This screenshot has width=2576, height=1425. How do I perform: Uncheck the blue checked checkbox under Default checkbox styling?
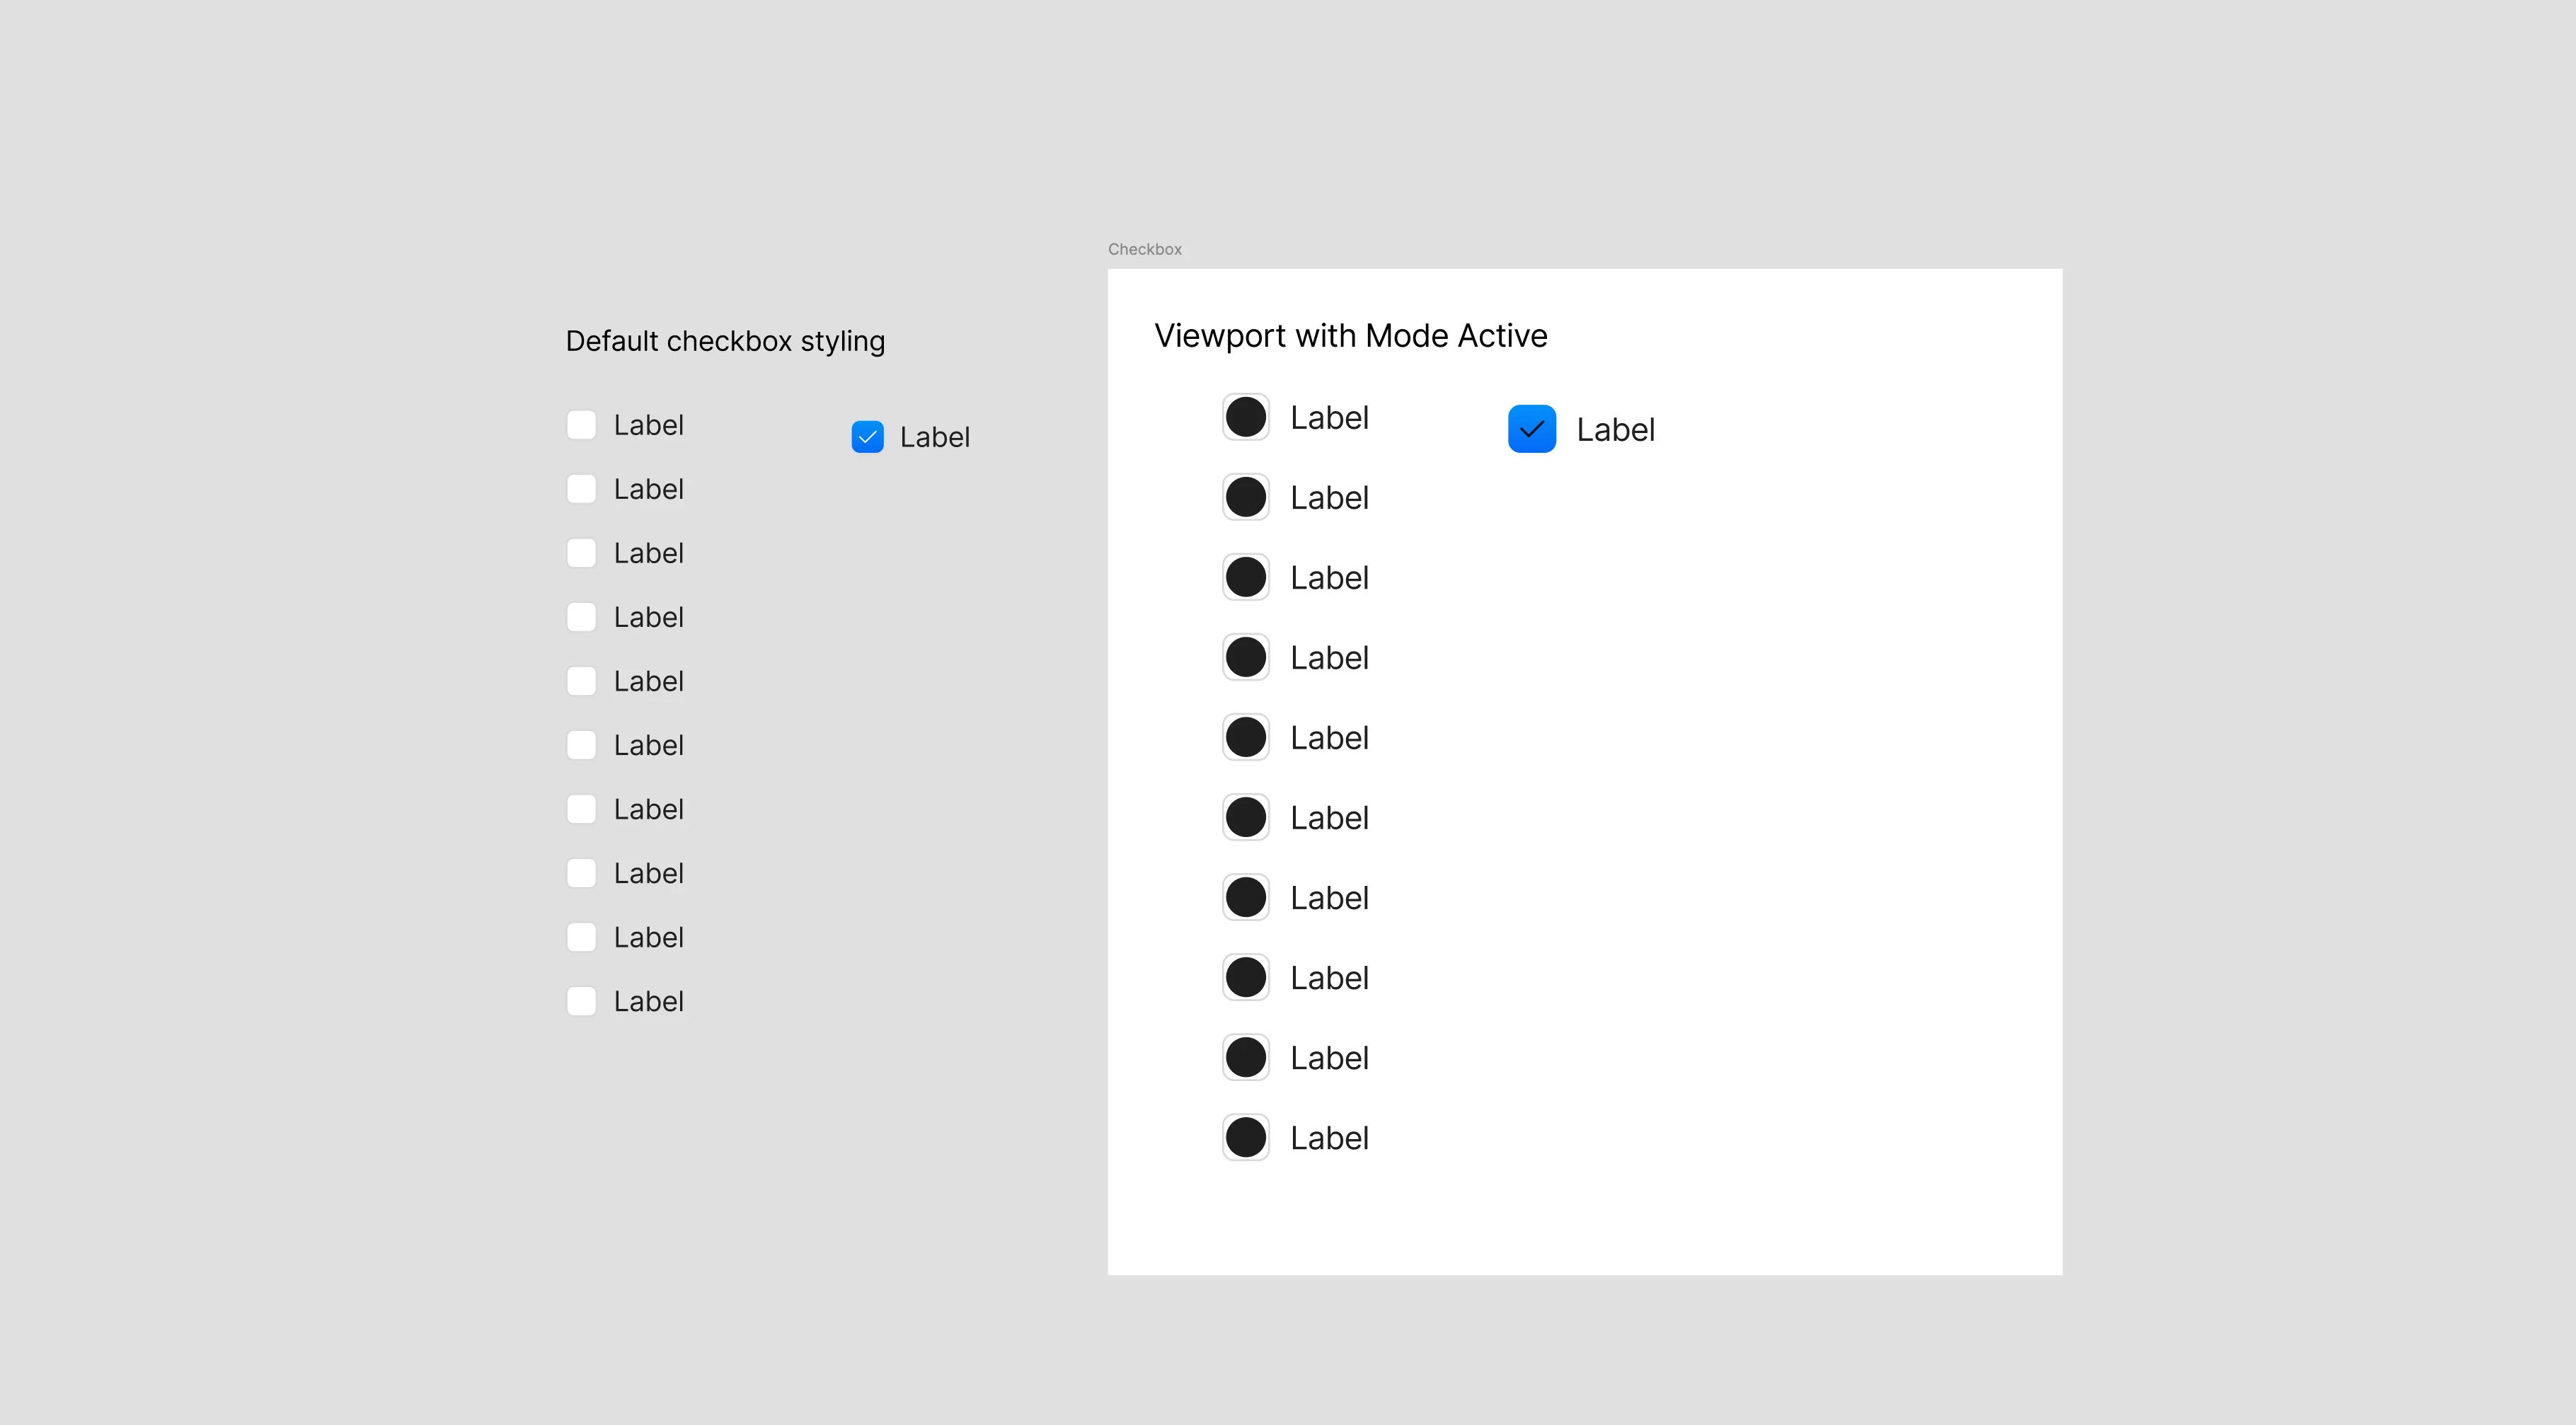867,437
